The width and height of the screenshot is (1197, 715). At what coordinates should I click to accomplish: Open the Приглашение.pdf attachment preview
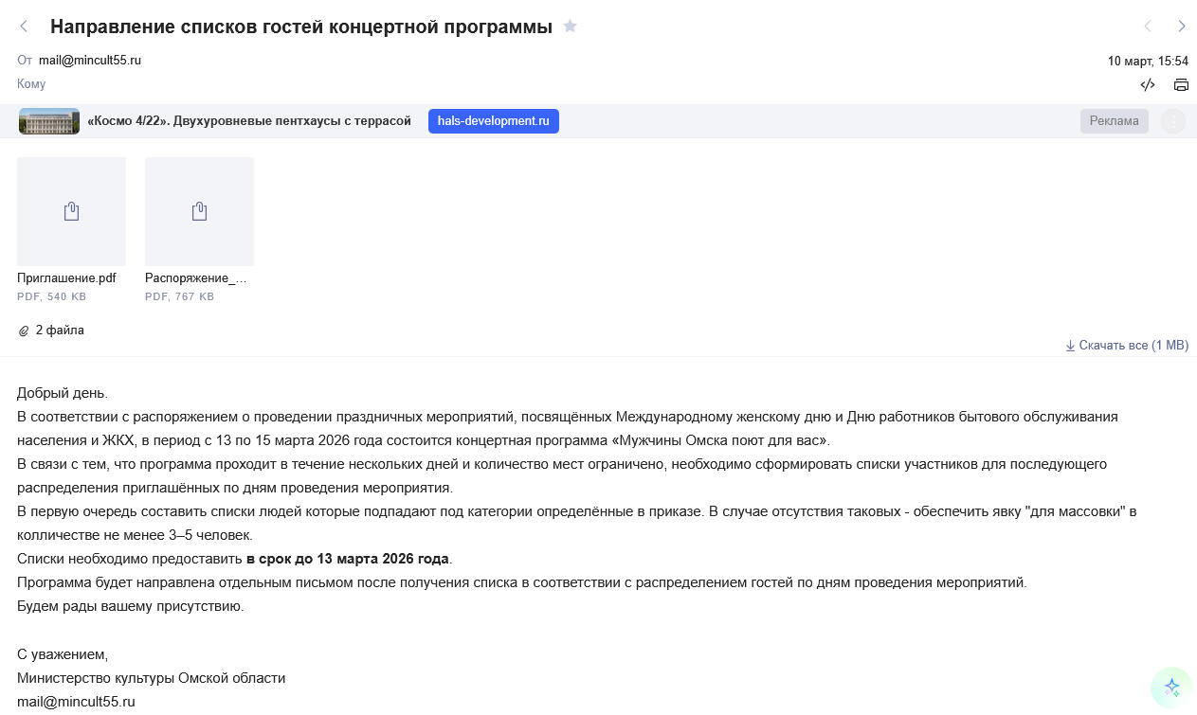coord(71,211)
